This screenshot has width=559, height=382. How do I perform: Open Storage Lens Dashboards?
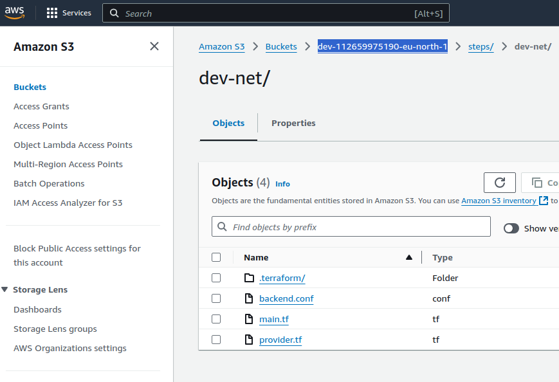[x=37, y=309]
